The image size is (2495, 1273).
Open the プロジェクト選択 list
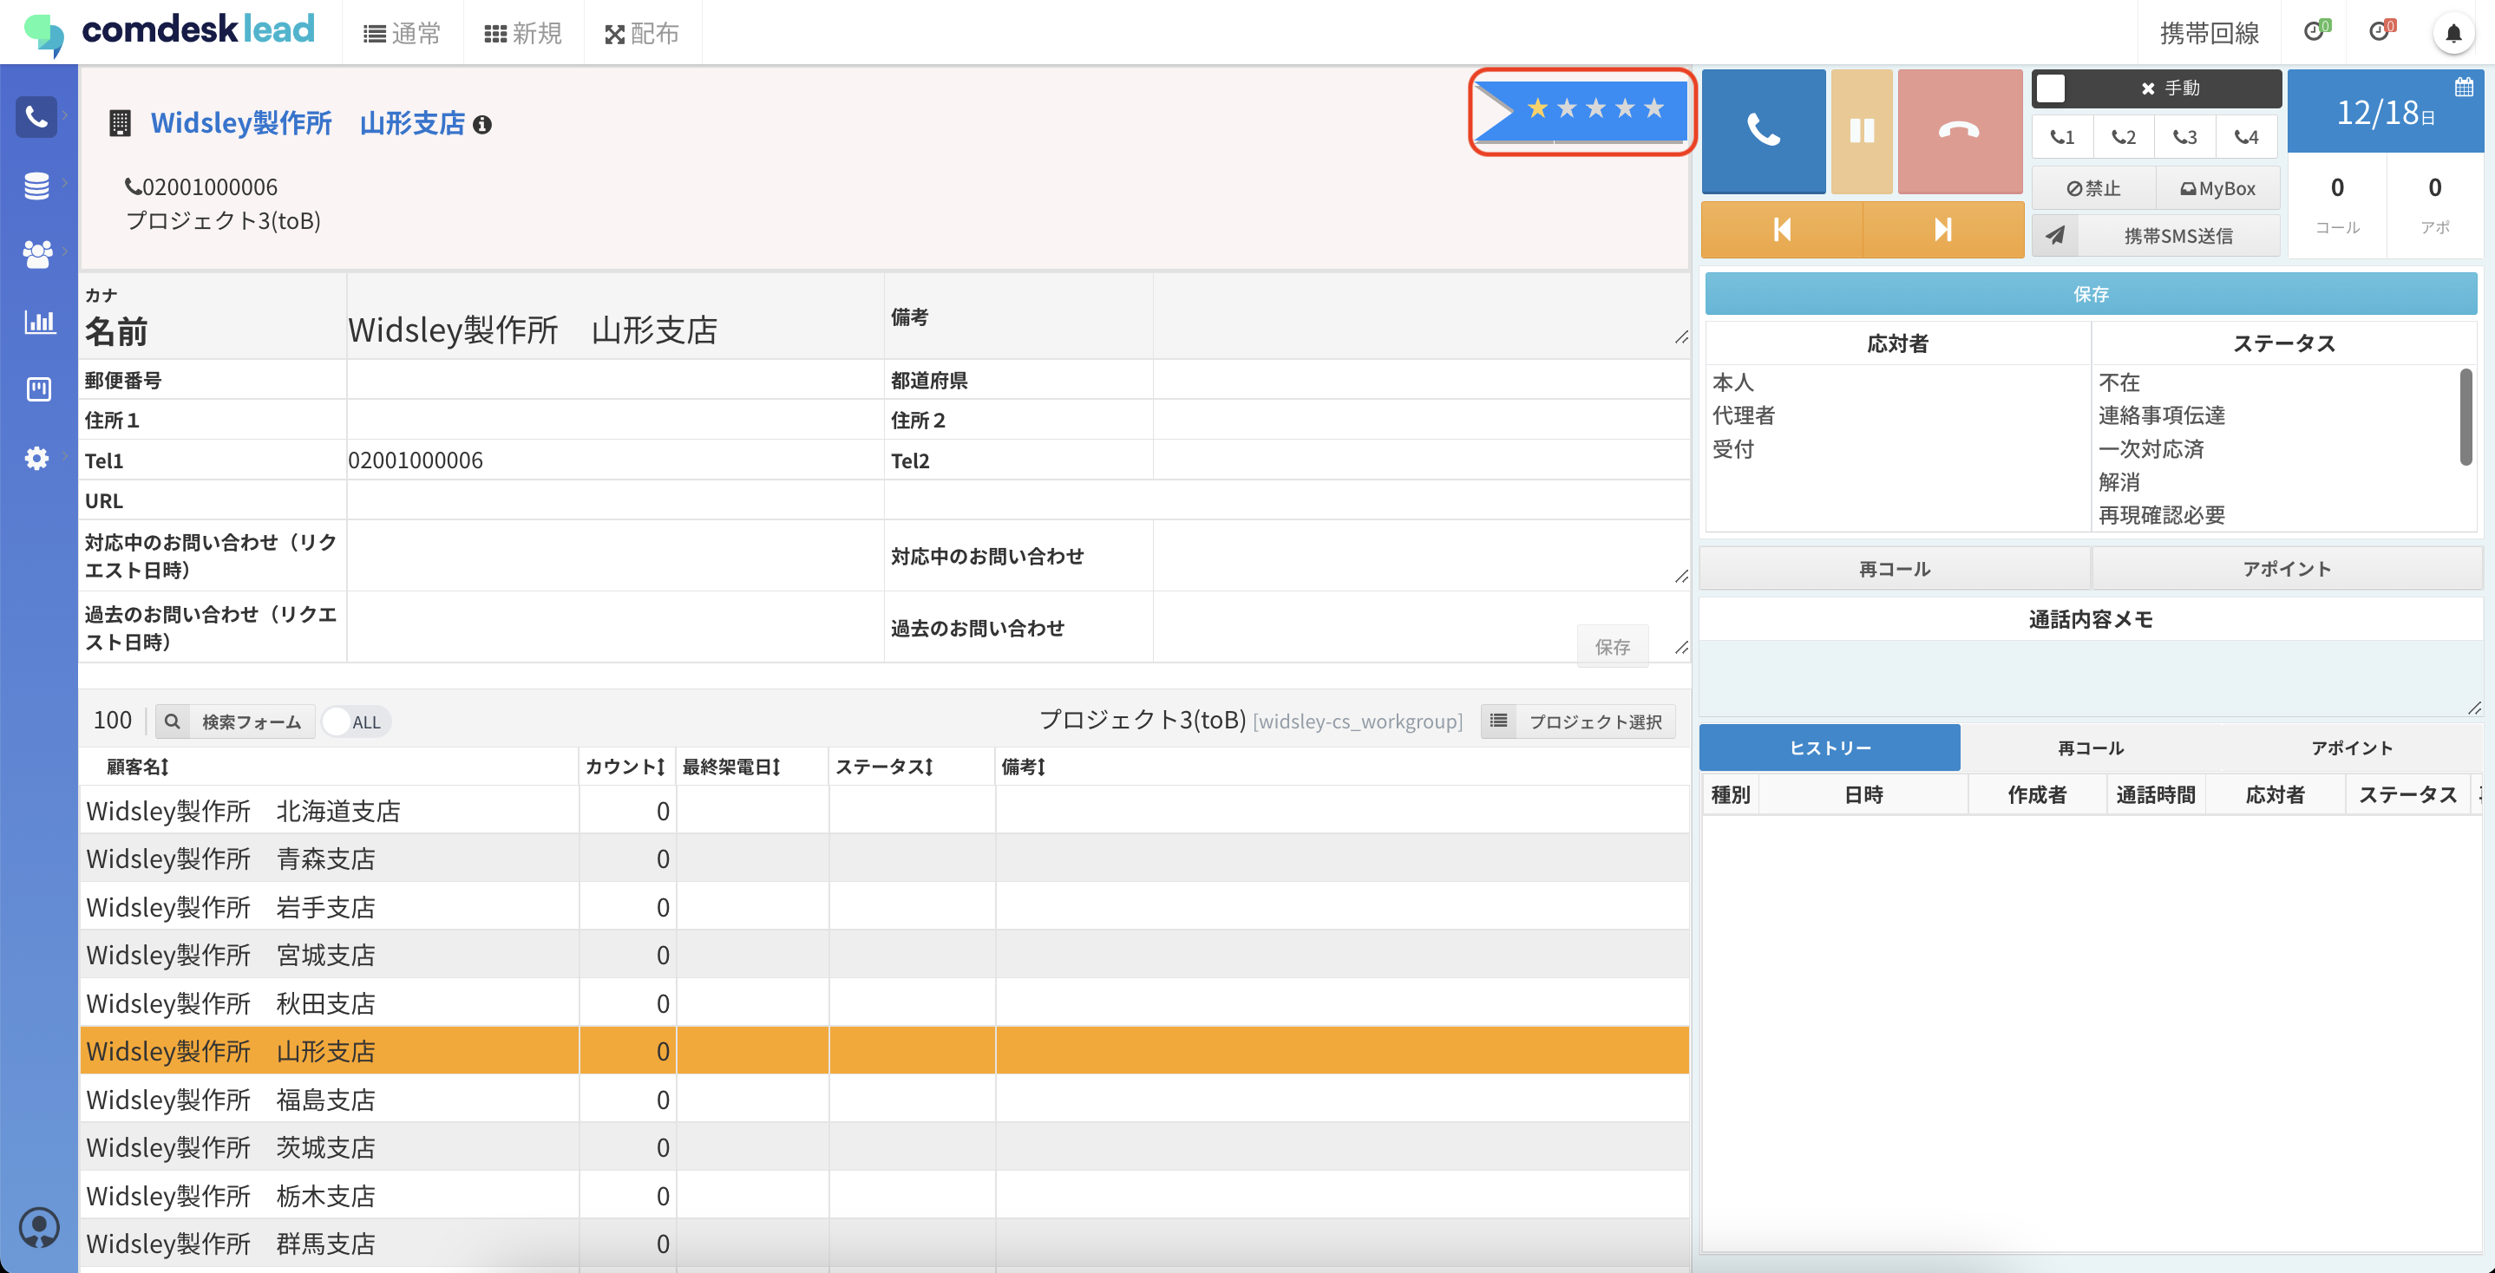point(1578,721)
